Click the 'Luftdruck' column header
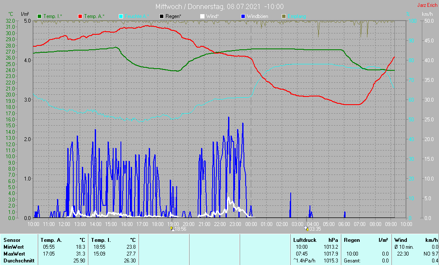Viewport: 439px width, 265px height. (x=305, y=240)
